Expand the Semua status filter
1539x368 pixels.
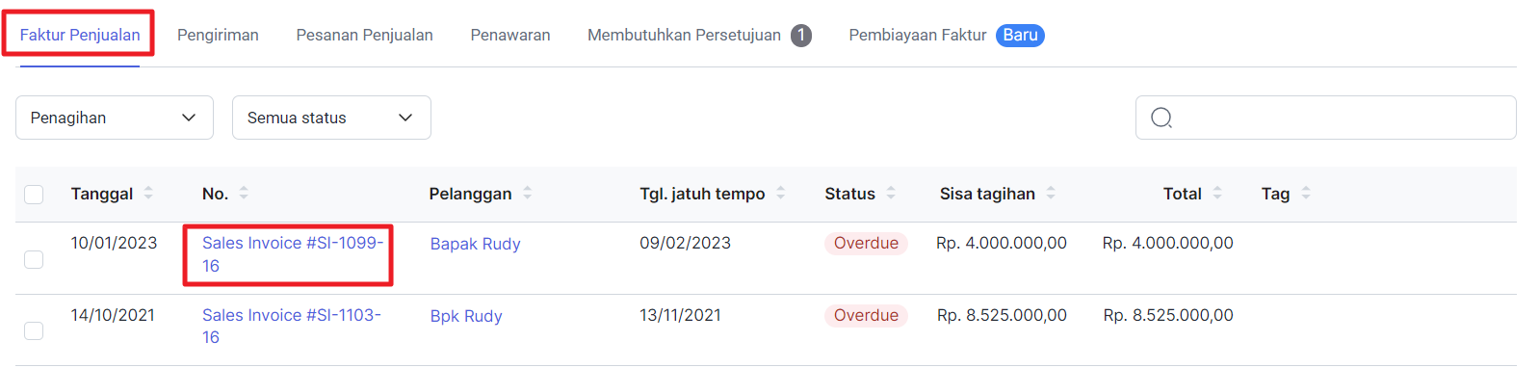point(331,118)
